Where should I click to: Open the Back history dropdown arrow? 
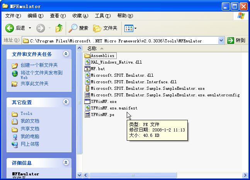tap(30, 28)
